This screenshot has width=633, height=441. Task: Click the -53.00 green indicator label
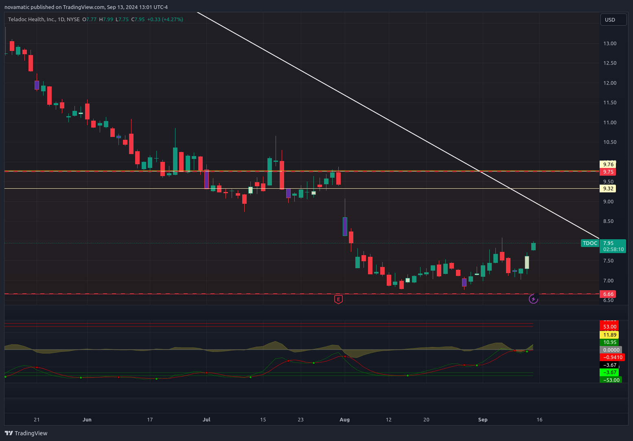(x=611, y=380)
